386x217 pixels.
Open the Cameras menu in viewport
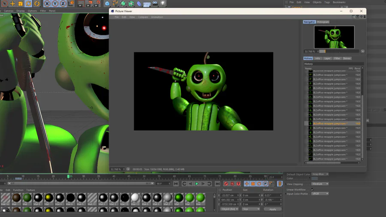click(x=9, y=11)
